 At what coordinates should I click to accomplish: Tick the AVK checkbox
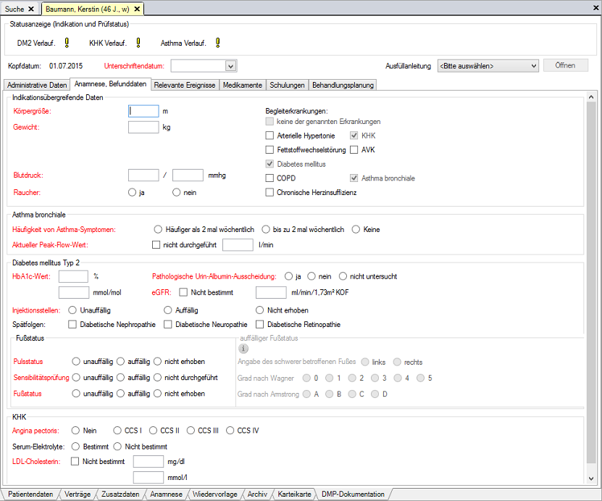coord(354,150)
